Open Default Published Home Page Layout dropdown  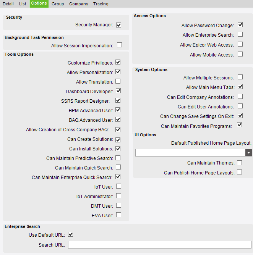coord(248,153)
